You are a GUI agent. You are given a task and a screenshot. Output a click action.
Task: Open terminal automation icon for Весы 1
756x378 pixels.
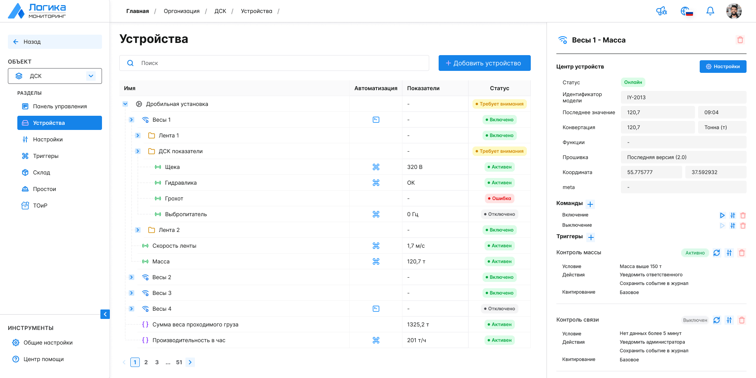coord(376,120)
